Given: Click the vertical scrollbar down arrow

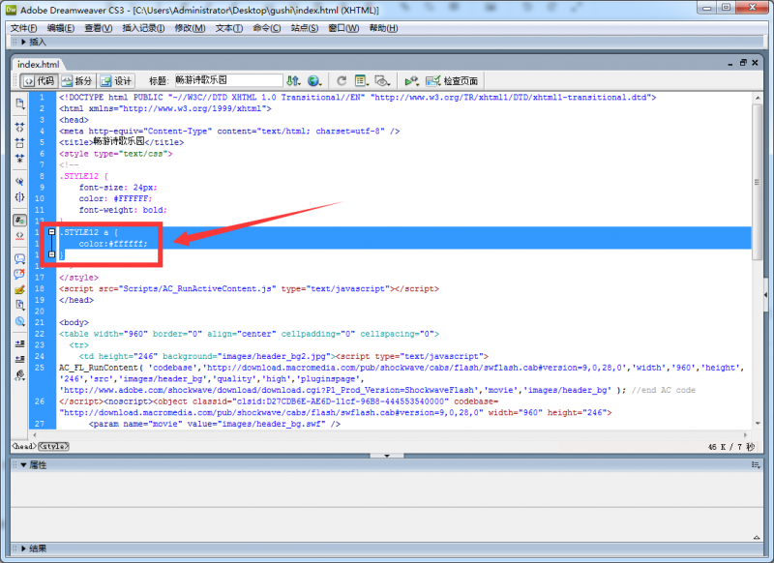Looking at the screenshot, I should [758, 424].
